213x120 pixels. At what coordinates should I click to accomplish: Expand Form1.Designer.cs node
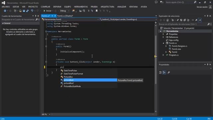[x=166, y=46]
